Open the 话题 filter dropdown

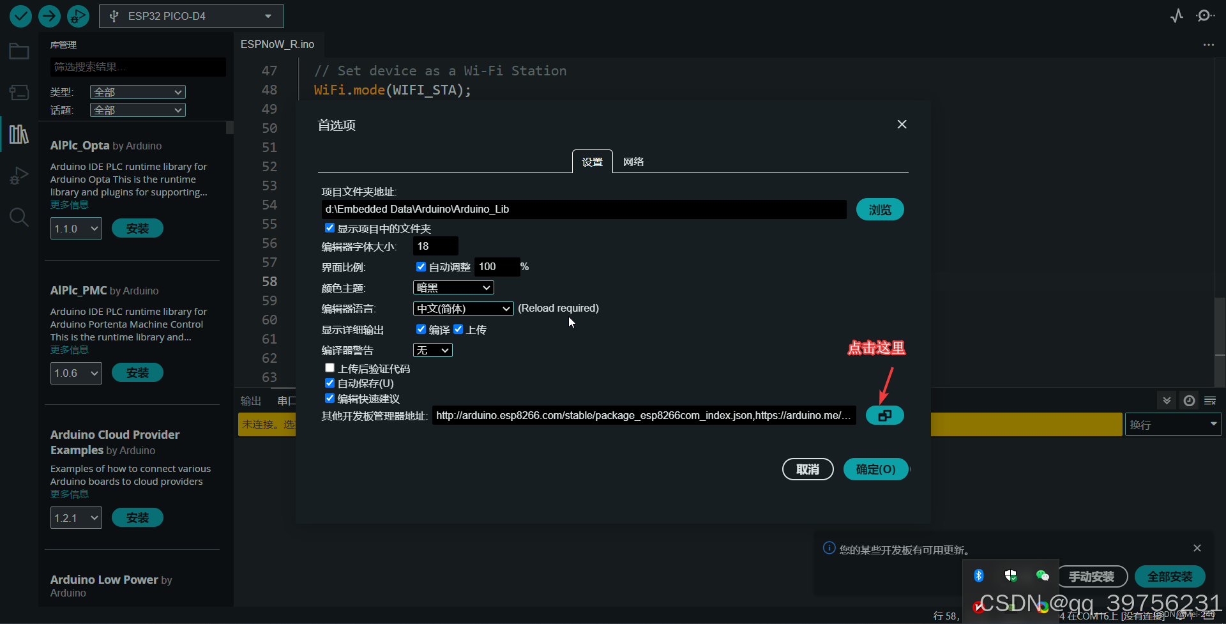[x=138, y=110]
